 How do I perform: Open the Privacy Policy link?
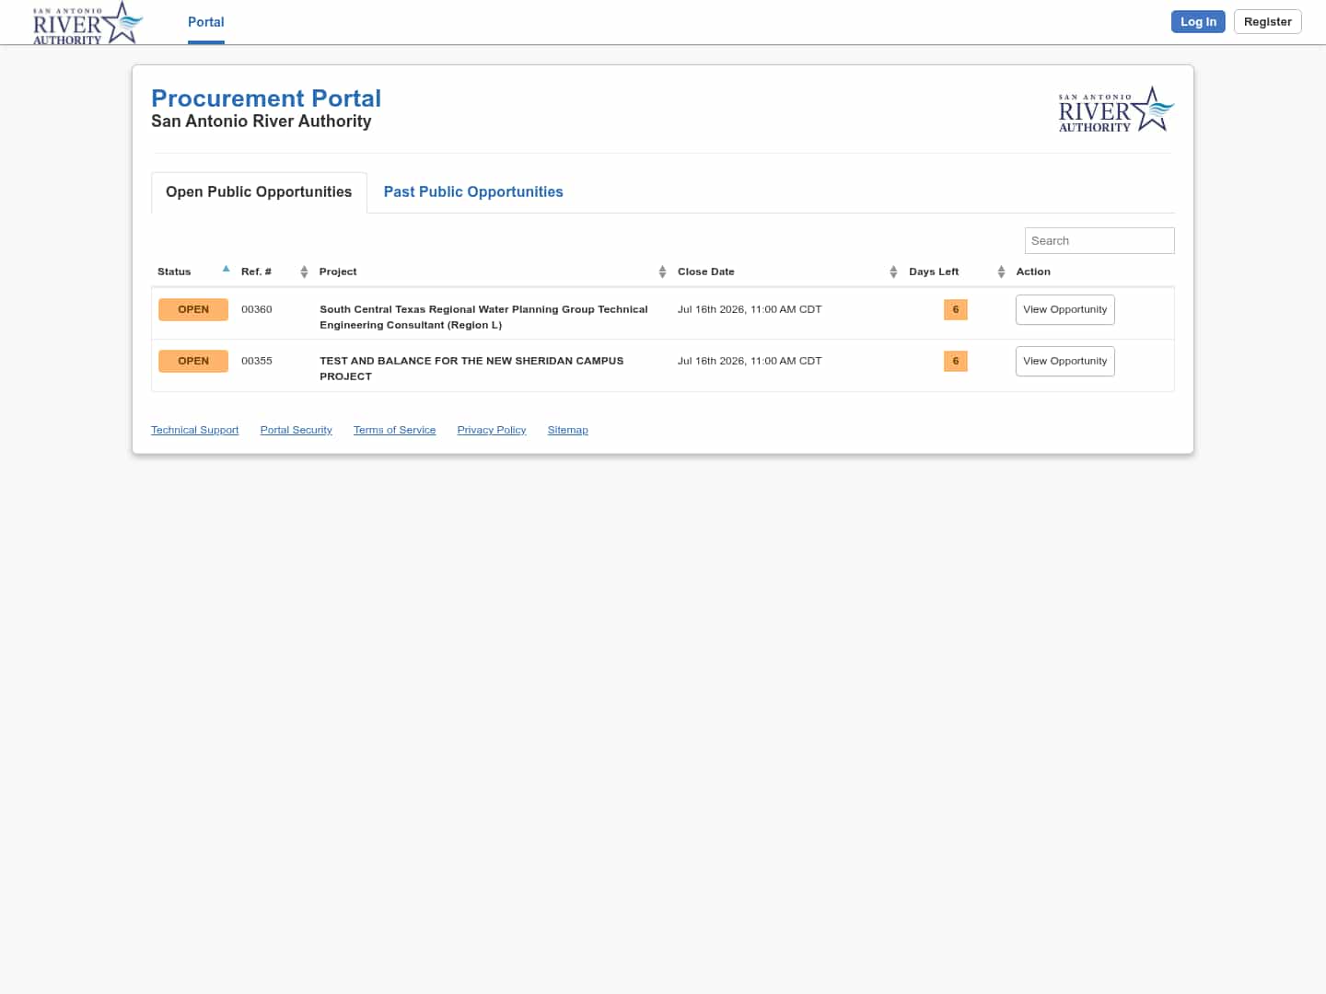tap(492, 430)
